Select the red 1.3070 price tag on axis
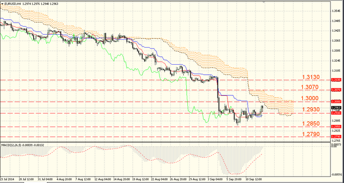The image size is (344, 183). tap(336, 90)
